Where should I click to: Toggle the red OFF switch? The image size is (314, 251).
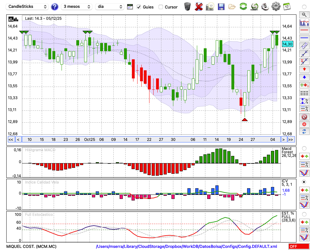[x=299, y=246]
